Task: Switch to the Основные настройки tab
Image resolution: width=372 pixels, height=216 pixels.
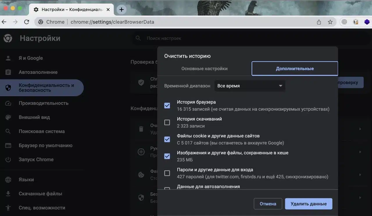Action: coord(204,69)
